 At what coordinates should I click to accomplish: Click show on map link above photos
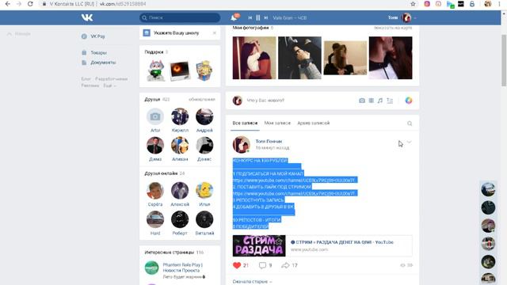pos(393,28)
